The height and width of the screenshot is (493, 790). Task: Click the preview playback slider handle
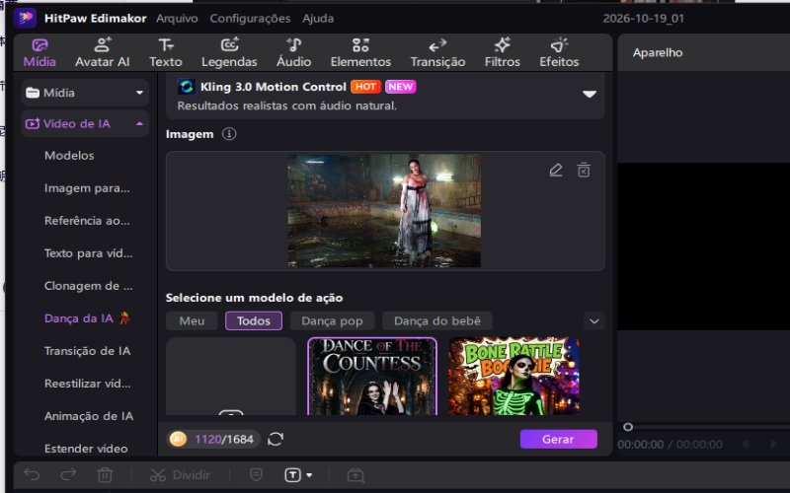point(628,427)
